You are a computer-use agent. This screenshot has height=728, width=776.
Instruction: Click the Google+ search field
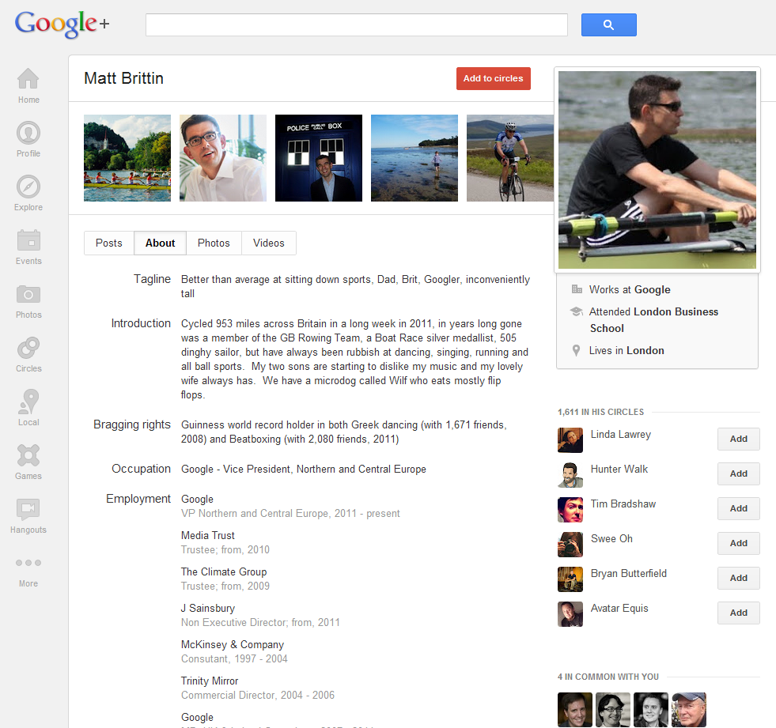[356, 25]
